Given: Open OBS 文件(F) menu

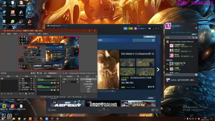Looking at the screenshot, I should pos(3,34).
